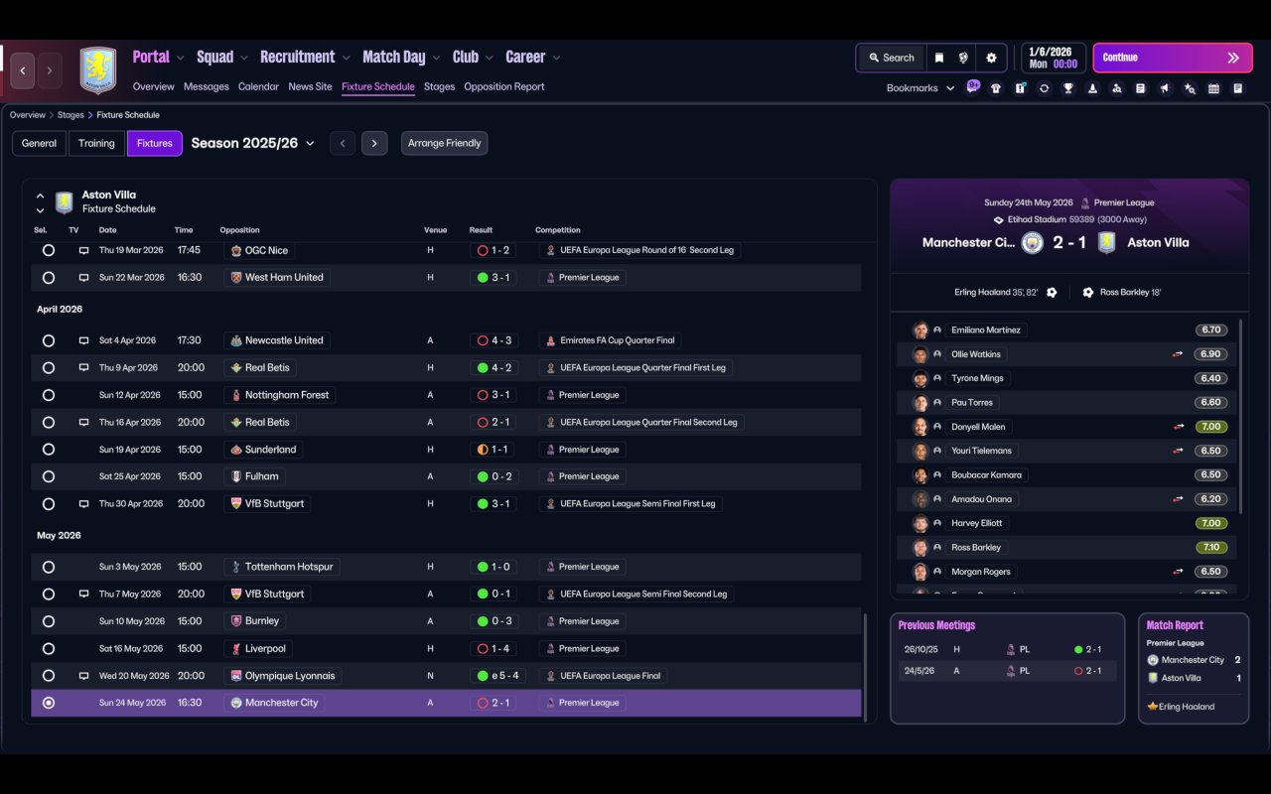Screen dimensions: 1271x794
Task: Open the document page icon in the bookmarks bar
Action: (1141, 88)
